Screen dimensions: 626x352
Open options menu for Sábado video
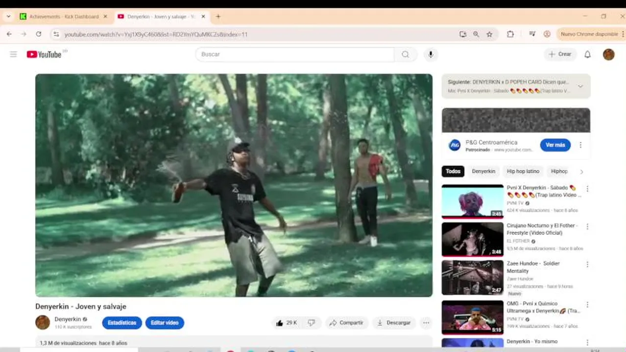[x=587, y=189]
